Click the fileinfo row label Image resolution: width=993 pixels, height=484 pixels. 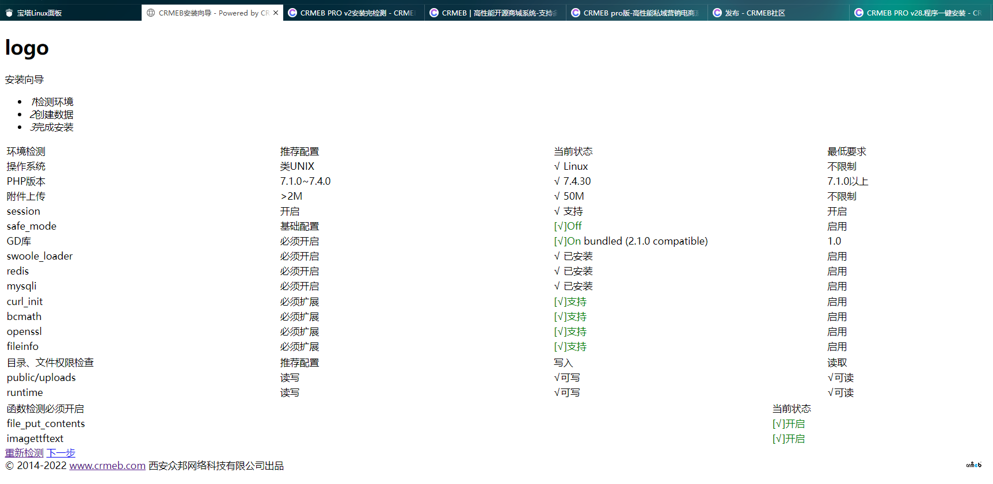click(22, 346)
